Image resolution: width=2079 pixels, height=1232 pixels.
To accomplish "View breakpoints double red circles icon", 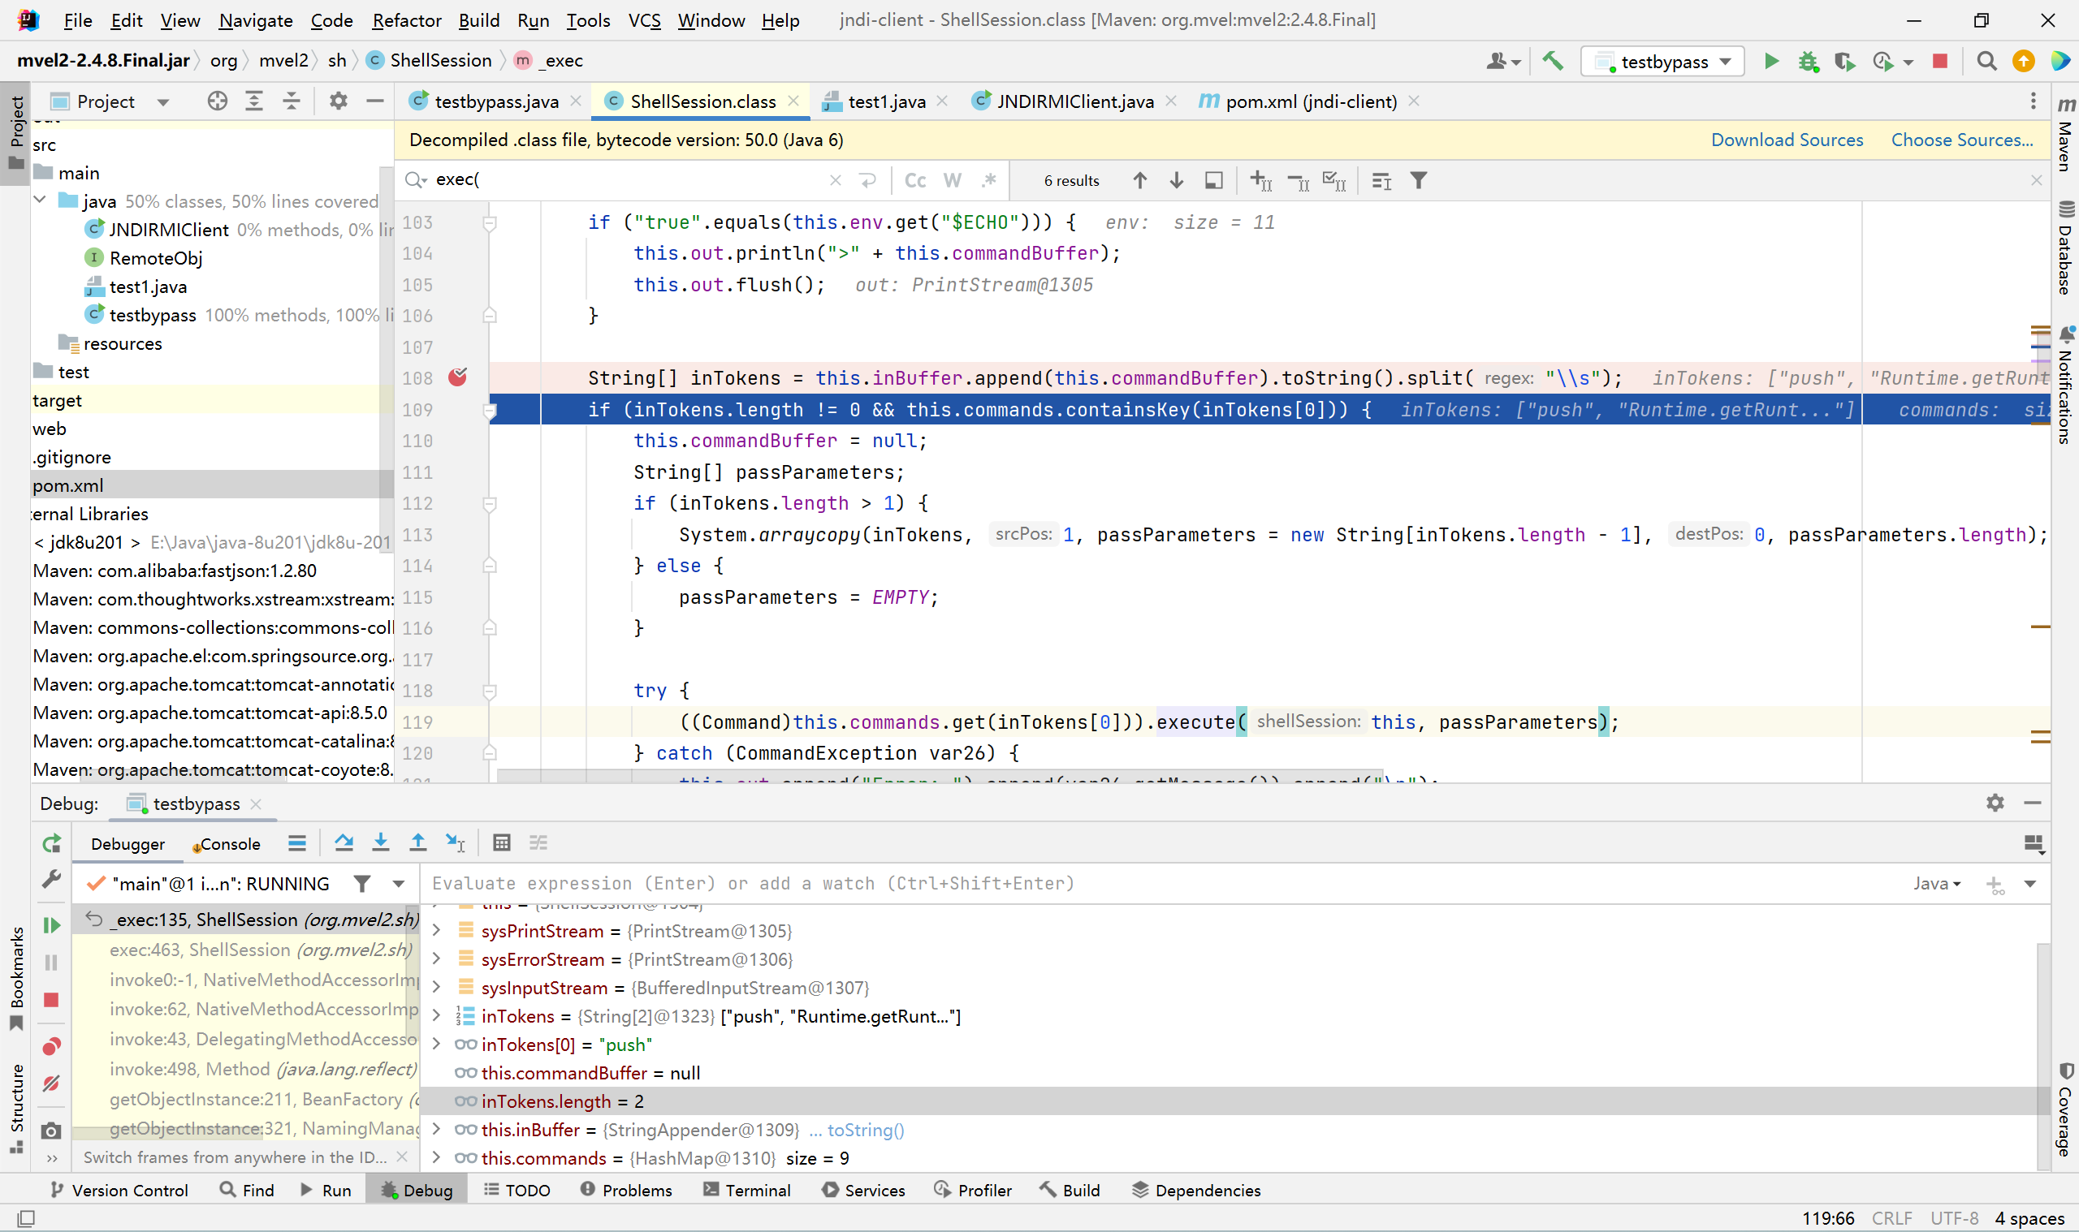I will coord(51,1046).
